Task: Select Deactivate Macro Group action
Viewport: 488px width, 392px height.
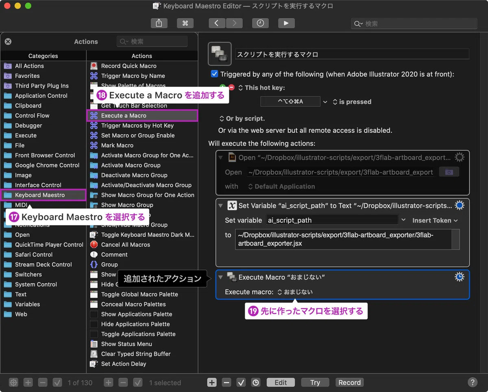Action: (142, 175)
